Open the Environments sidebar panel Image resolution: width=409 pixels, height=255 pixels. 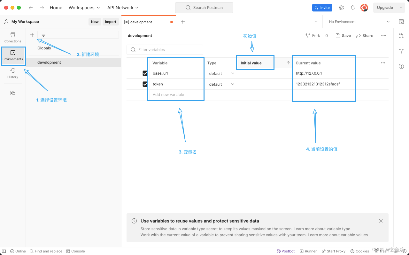pos(13,55)
